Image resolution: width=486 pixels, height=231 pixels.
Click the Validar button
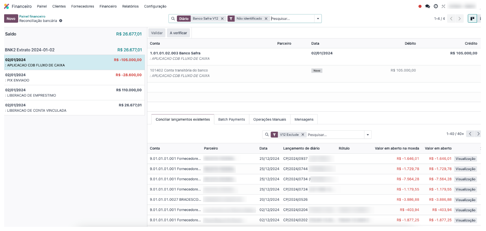pos(157,33)
